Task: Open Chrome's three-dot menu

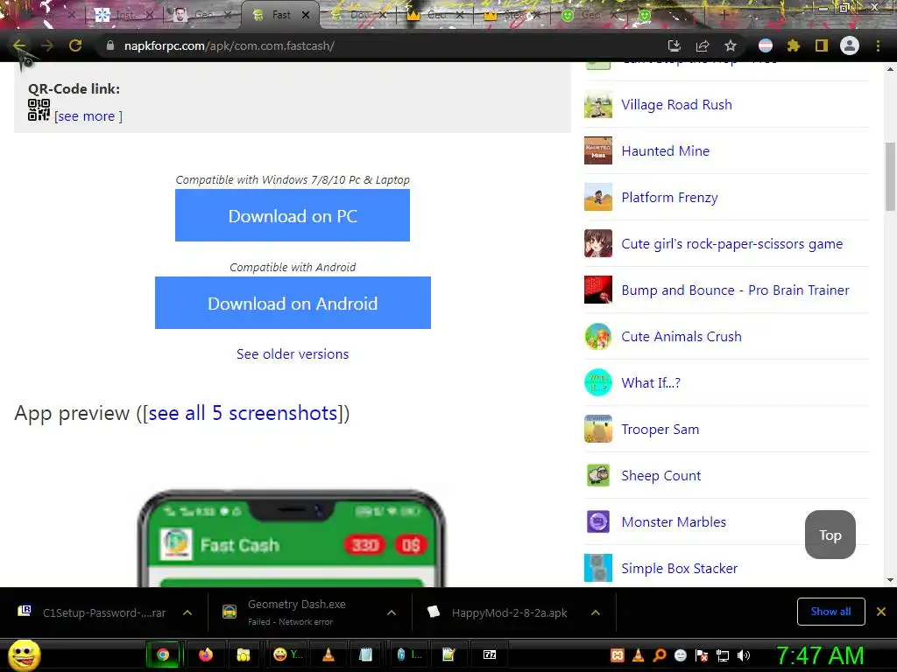Action: 878,45
